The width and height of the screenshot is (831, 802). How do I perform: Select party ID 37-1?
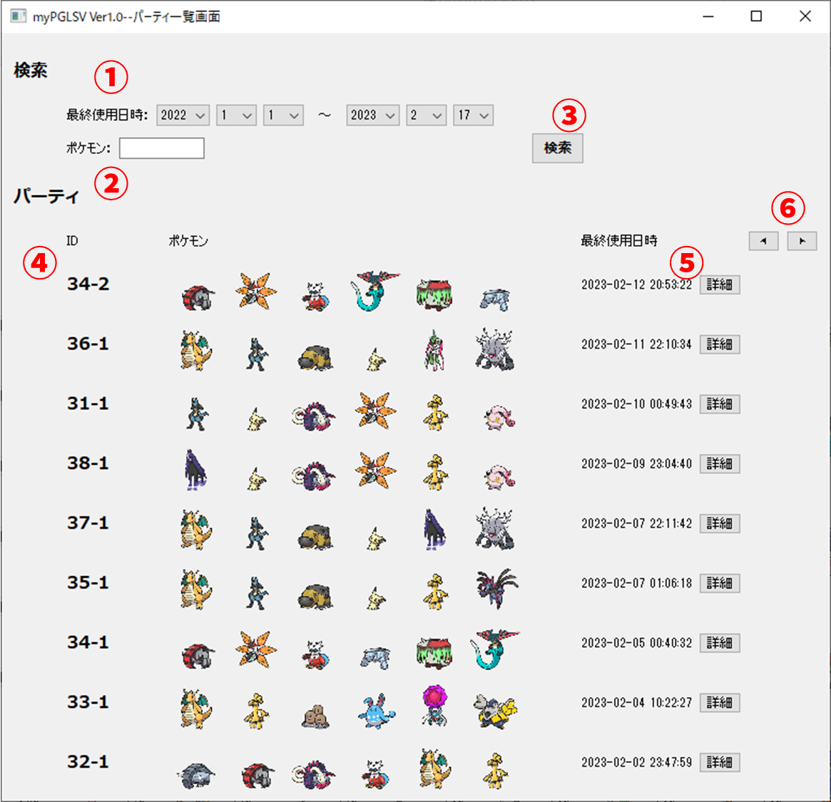88,523
